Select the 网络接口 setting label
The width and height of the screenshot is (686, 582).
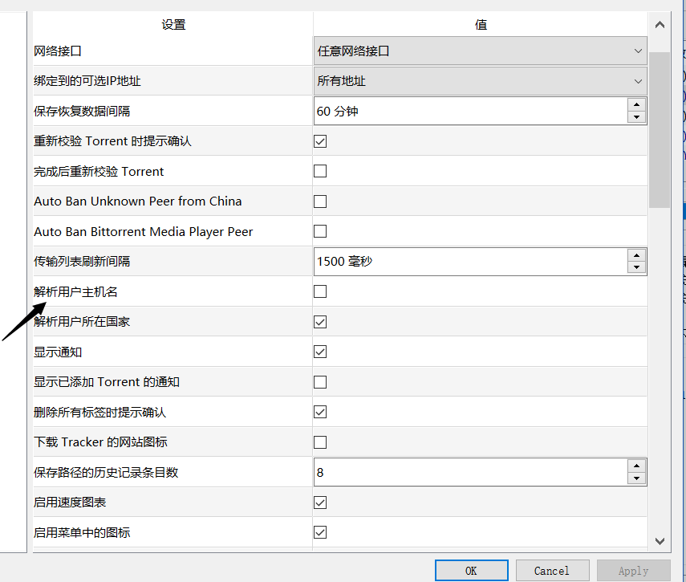click(x=58, y=51)
